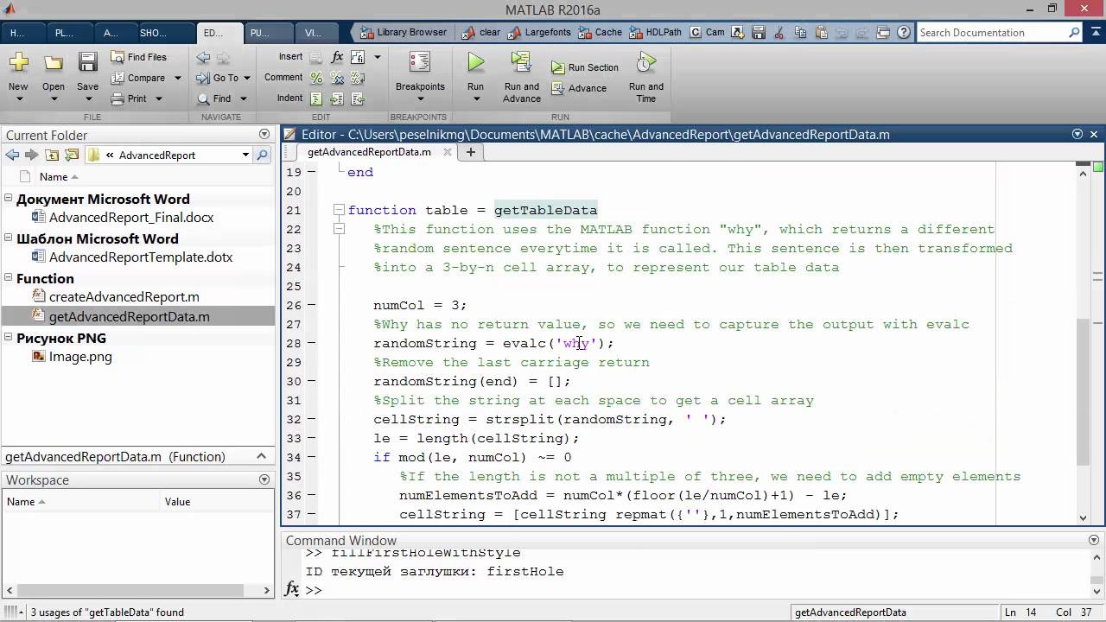Click the Compare button
This screenshot has width=1106, height=622.
point(138,78)
